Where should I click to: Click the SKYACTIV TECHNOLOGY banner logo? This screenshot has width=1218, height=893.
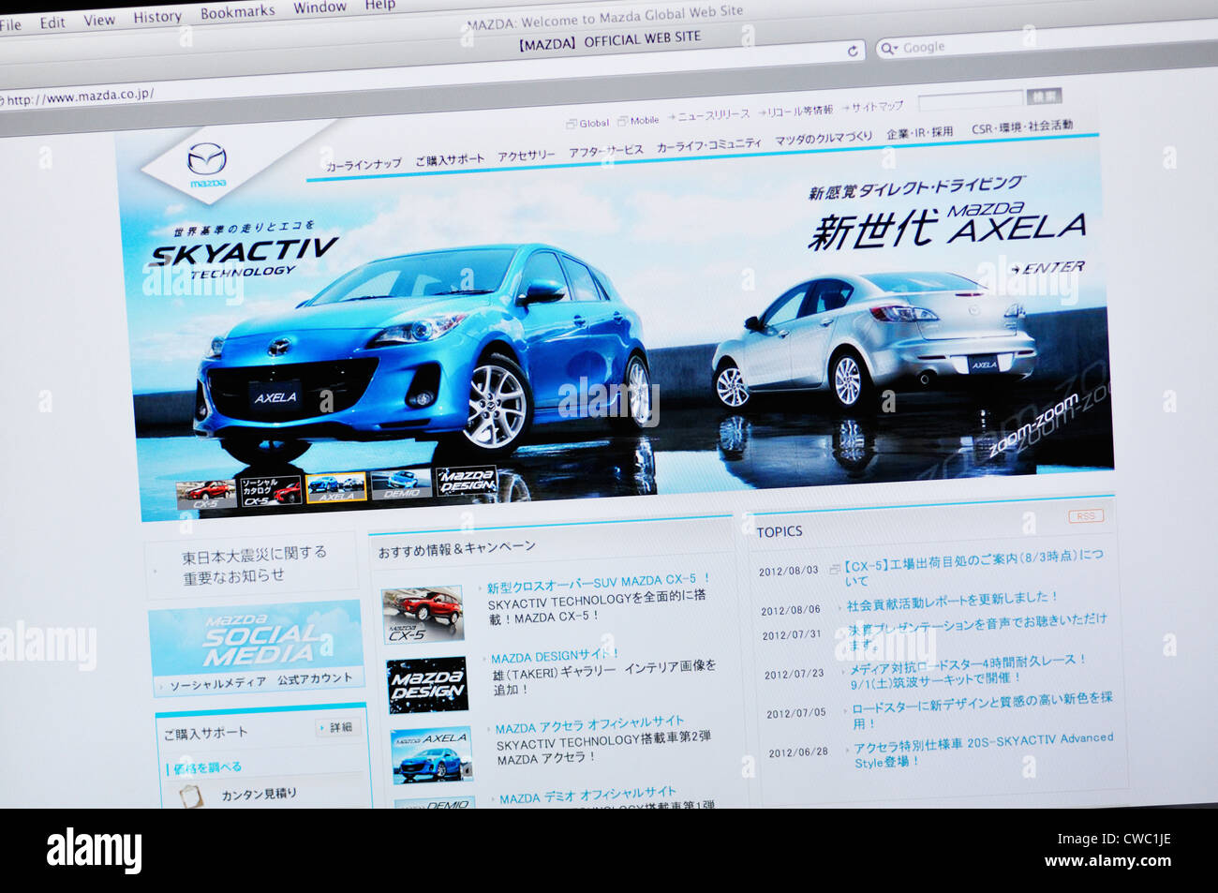(244, 256)
